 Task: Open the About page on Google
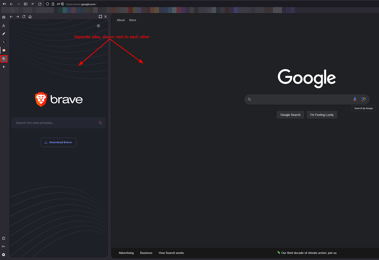[121, 20]
